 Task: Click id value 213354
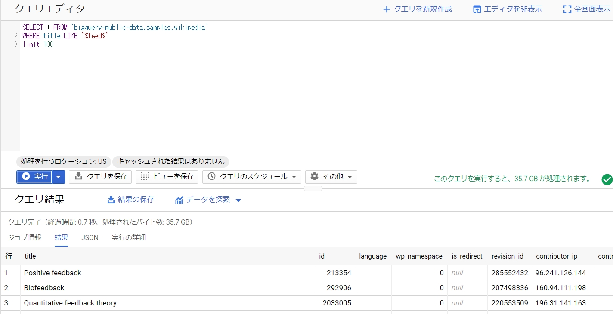339,273
